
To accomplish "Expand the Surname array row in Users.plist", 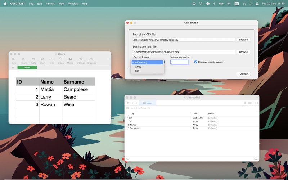I will click(x=129, y=128).
